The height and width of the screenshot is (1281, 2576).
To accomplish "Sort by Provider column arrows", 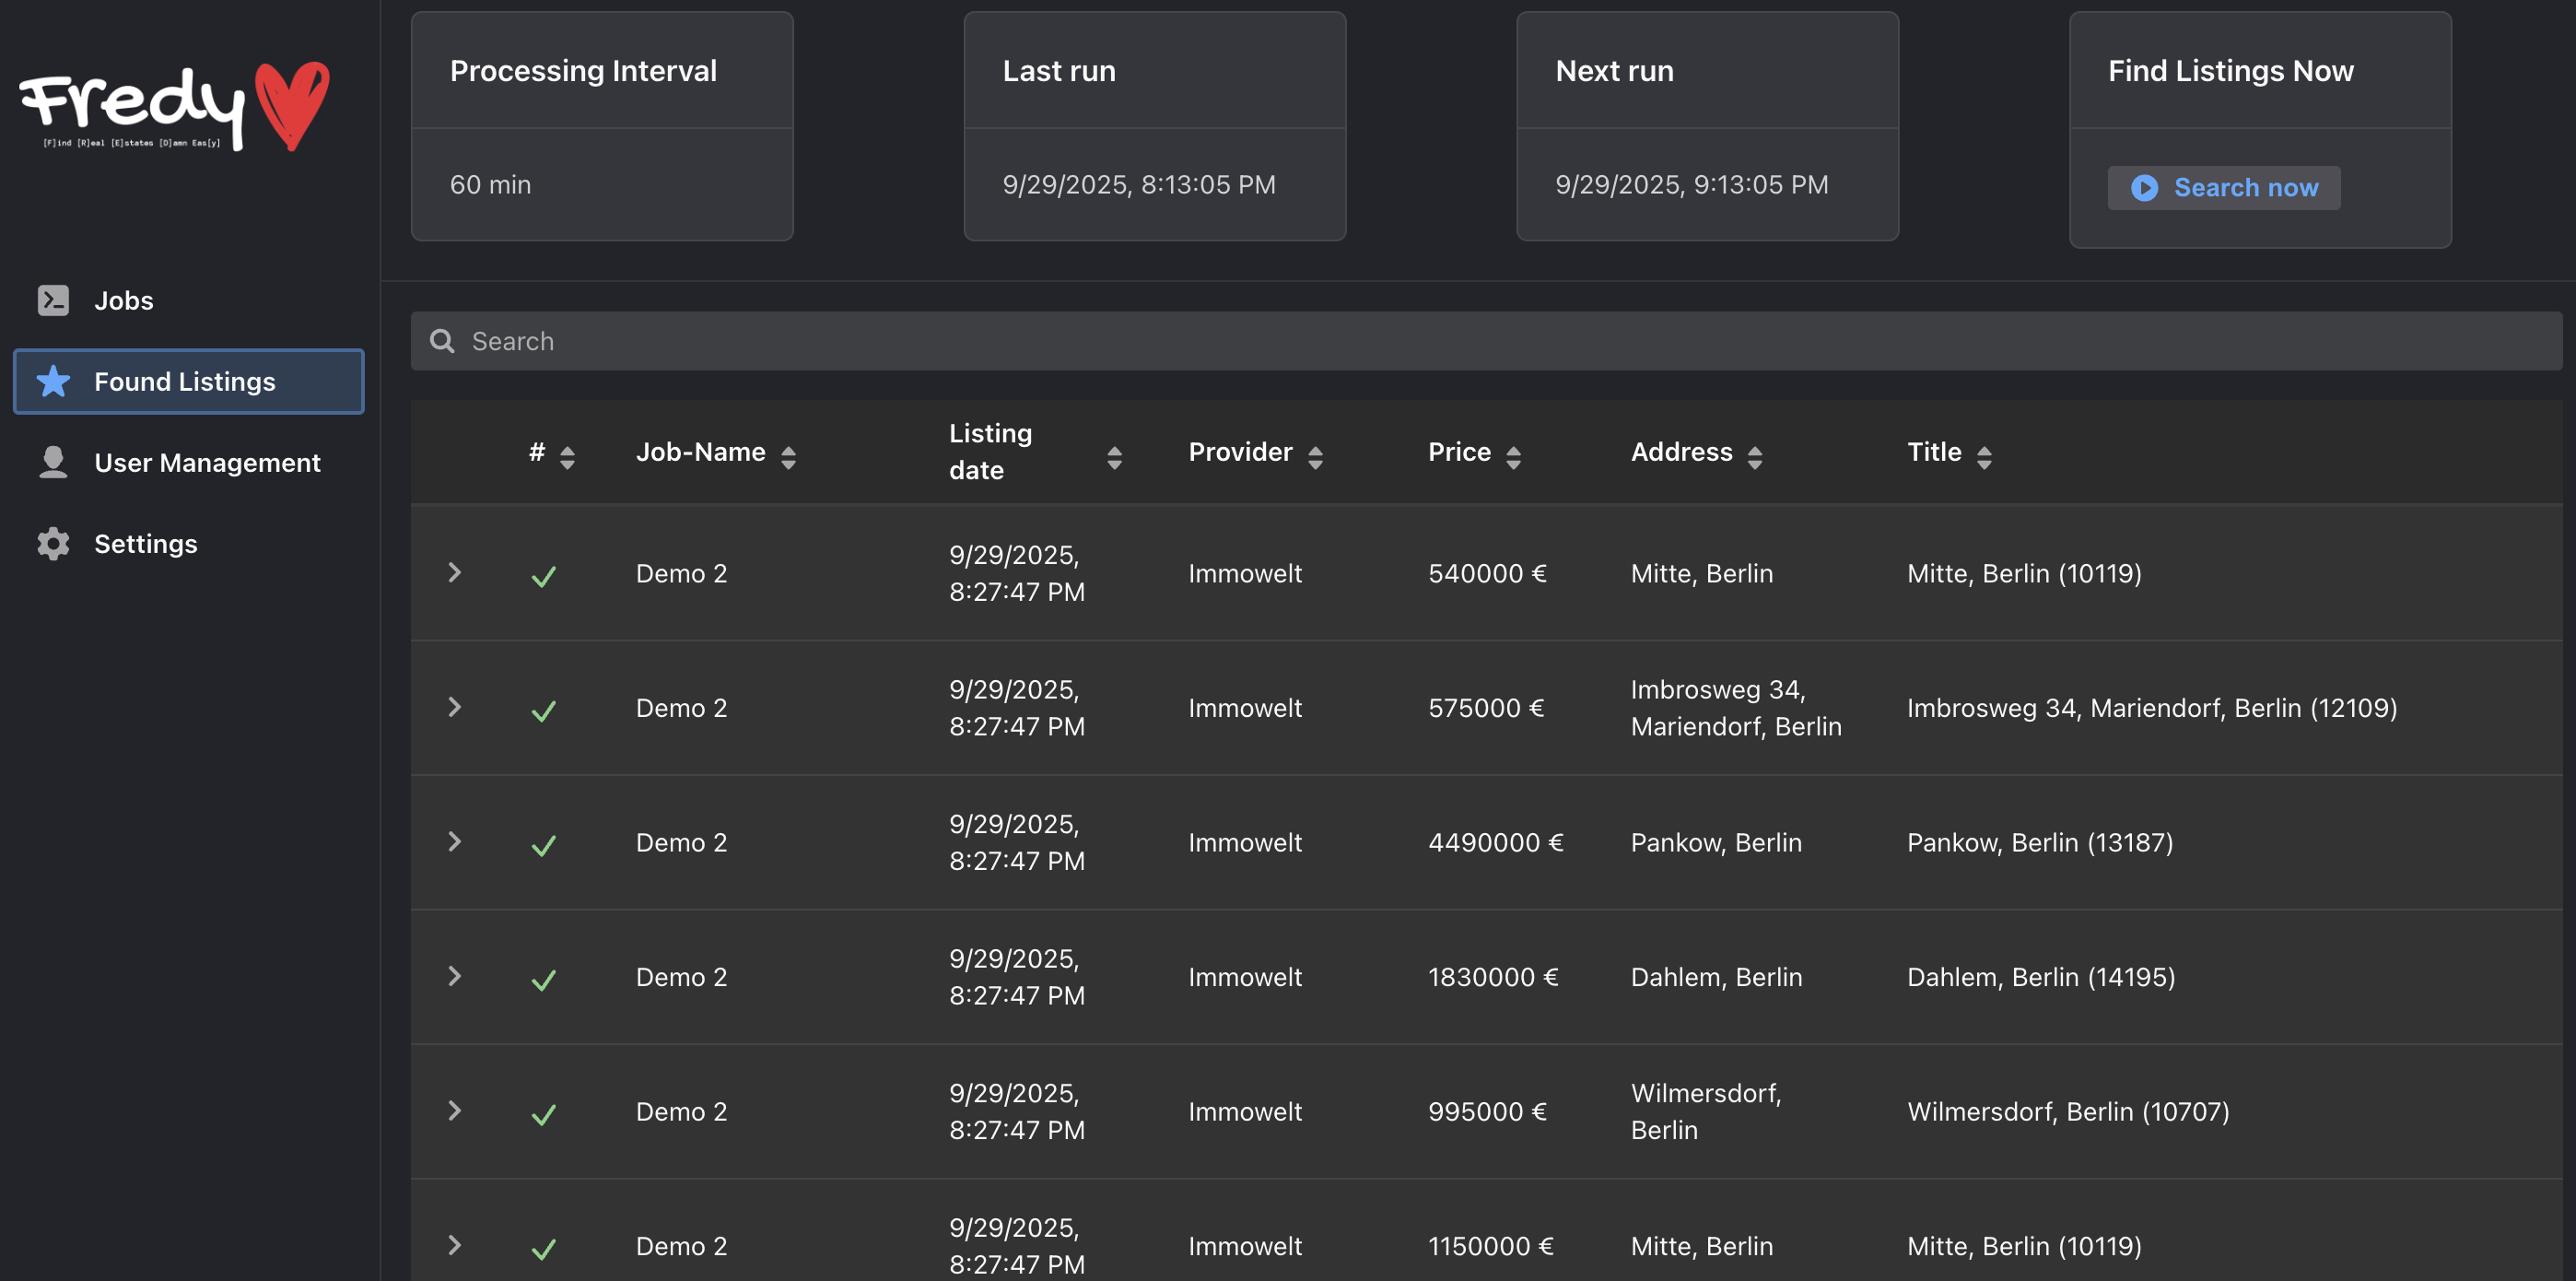I will pyautogui.click(x=1315, y=457).
